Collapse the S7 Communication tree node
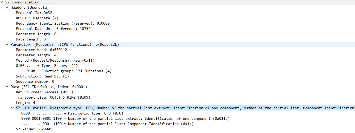355x133 pixels. 2,2
